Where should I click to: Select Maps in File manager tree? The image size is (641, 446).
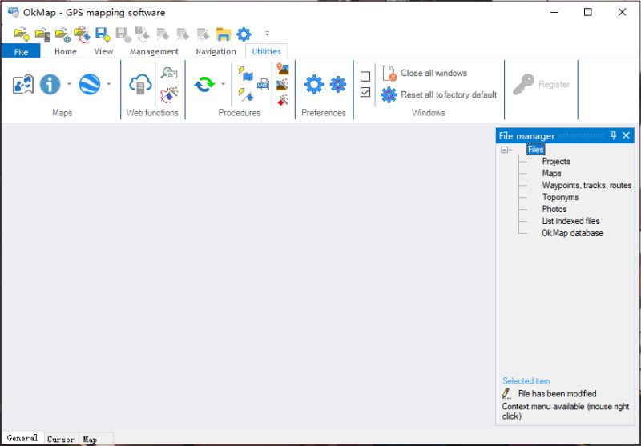coord(551,173)
